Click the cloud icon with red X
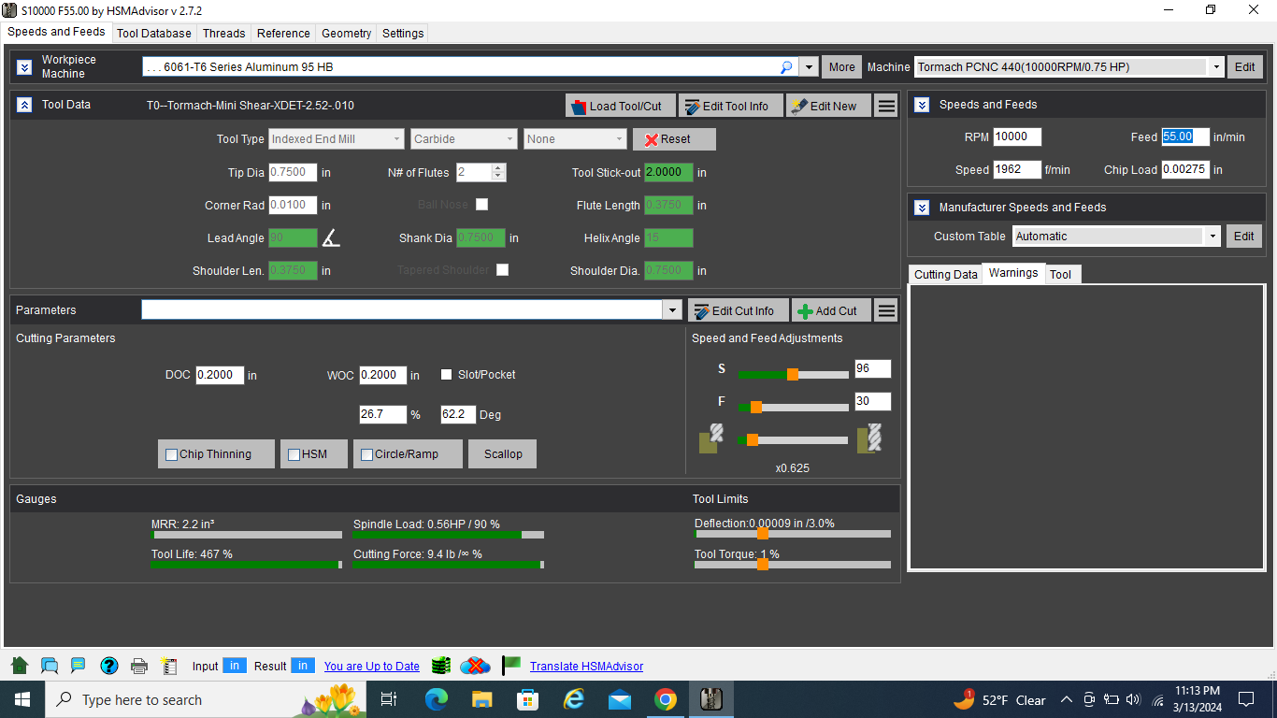 (476, 666)
